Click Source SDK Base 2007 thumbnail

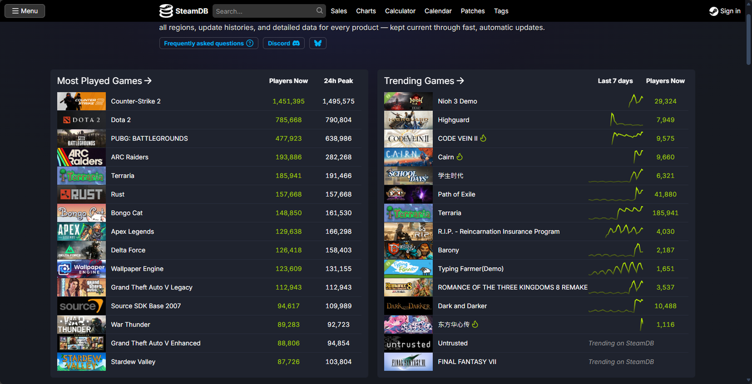81,306
